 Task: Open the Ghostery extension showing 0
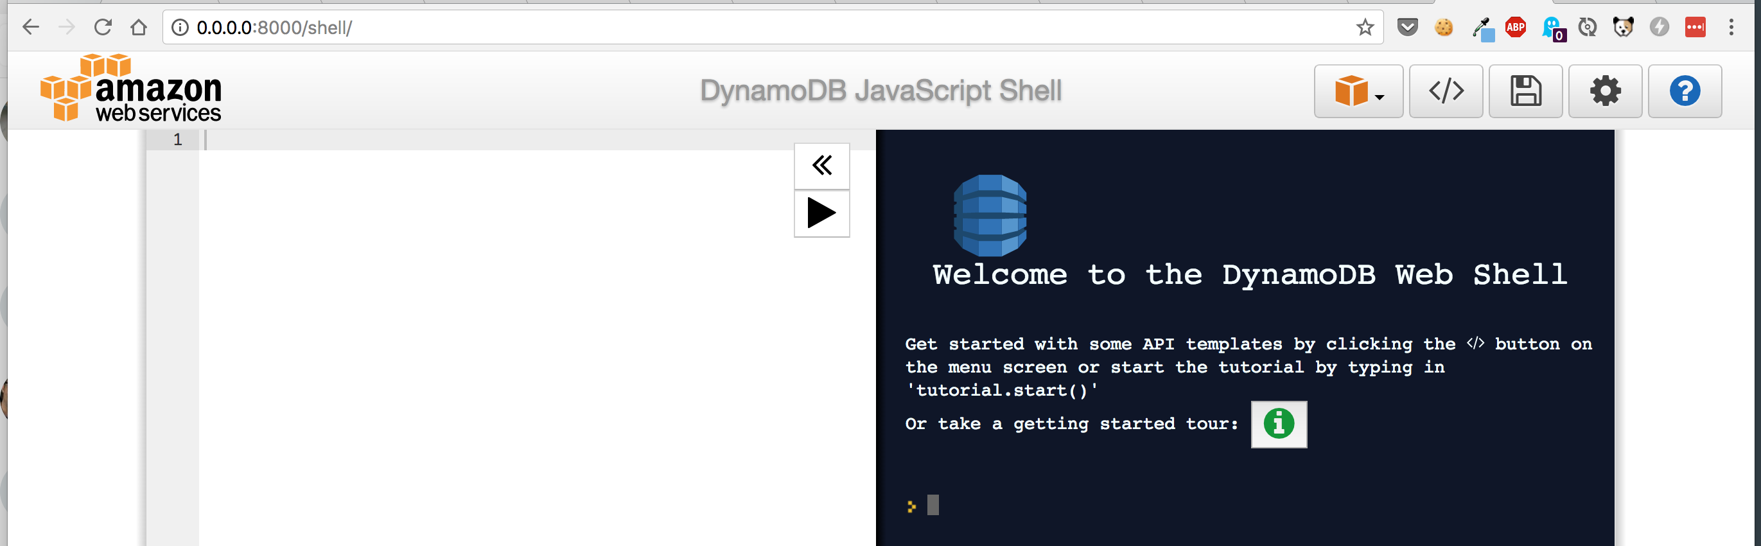click(1553, 29)
